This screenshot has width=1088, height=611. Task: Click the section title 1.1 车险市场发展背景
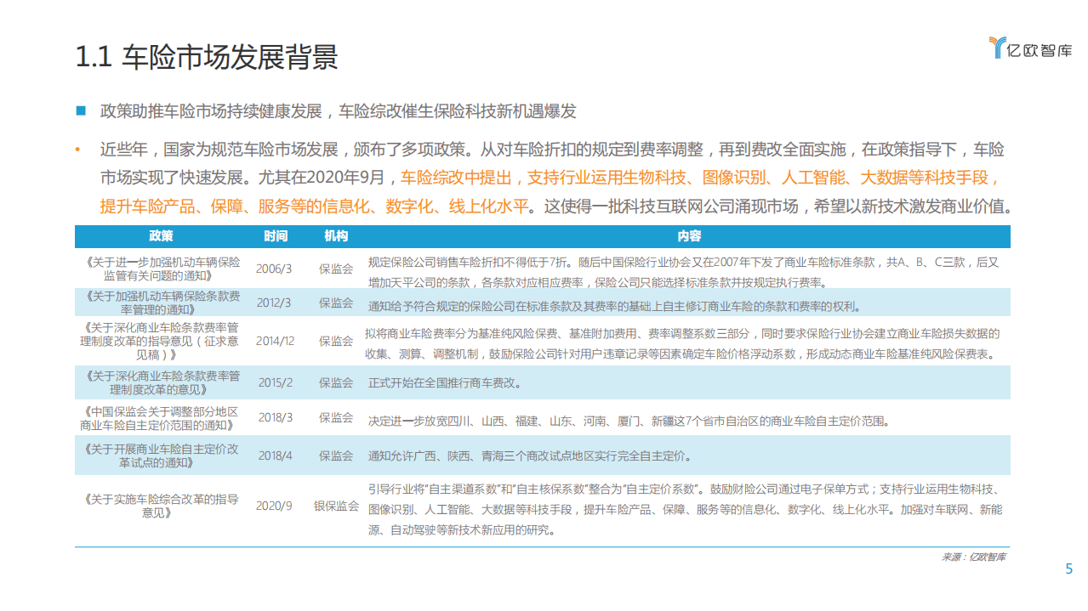coord(208,56)
